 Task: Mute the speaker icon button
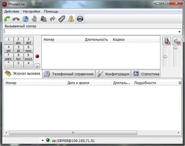(x=177, y=41)
